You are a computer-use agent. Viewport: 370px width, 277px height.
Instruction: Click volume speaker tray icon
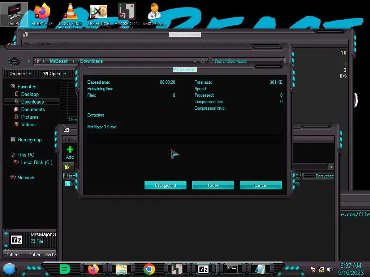(x=330, y=269)
